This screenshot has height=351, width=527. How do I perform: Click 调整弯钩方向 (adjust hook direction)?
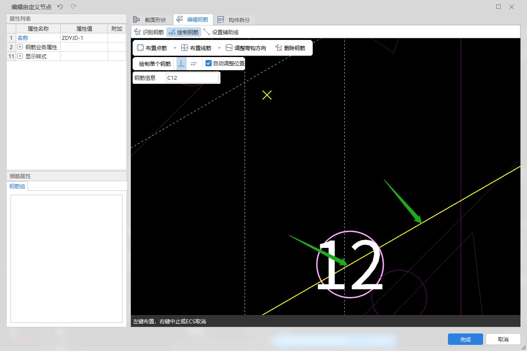click(245, 48)
